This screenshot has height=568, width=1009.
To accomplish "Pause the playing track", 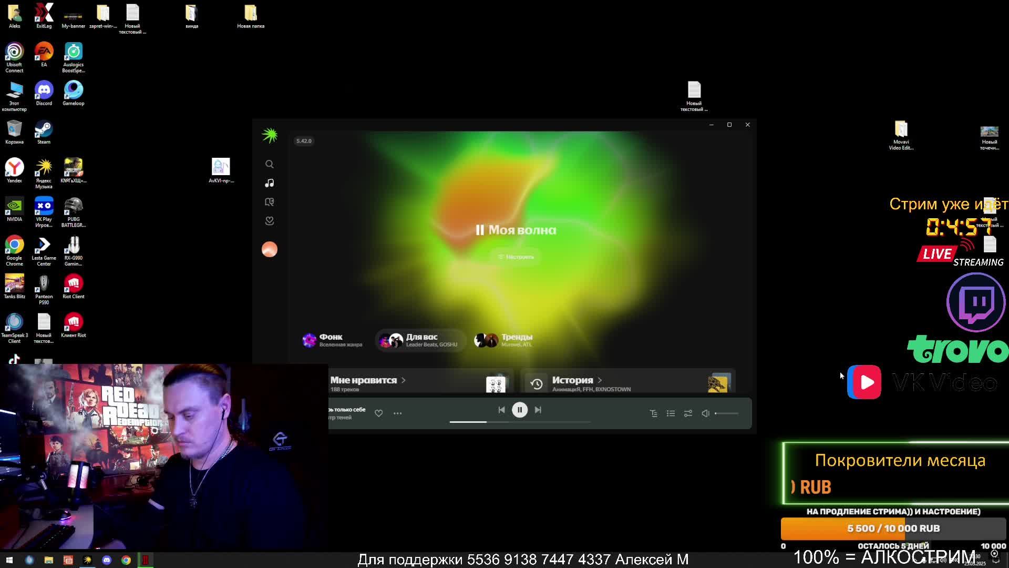I will pyautogui.click(x=519, y=410).
